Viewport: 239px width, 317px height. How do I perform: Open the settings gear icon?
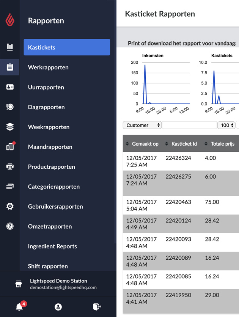(10, 206)
